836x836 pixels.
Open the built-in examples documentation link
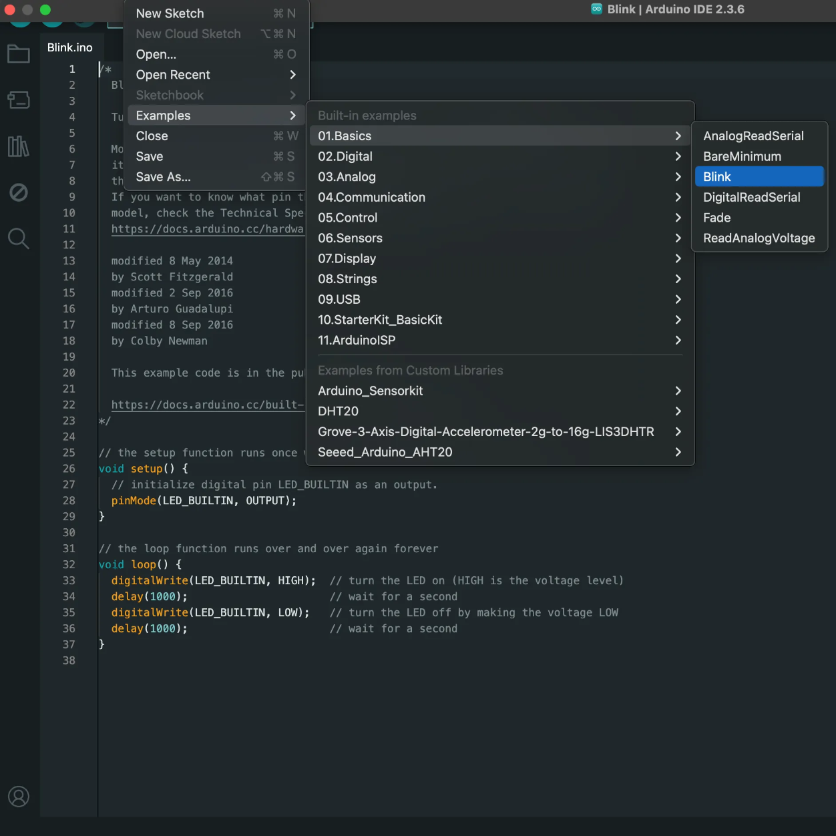tap(208, 405)
